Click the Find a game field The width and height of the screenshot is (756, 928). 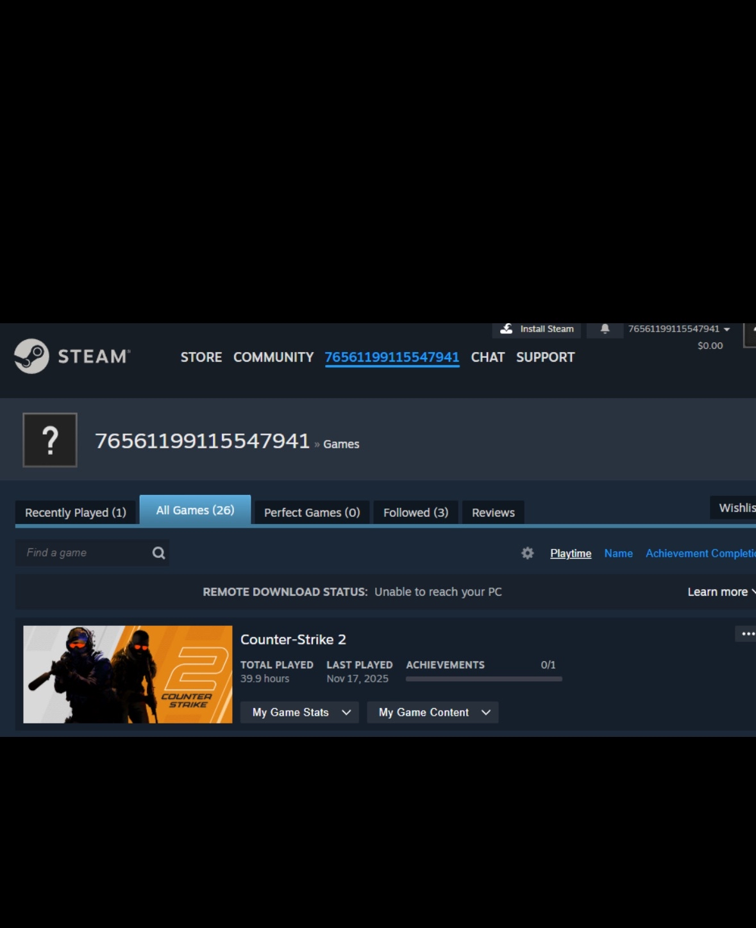(x=83, y=553)
